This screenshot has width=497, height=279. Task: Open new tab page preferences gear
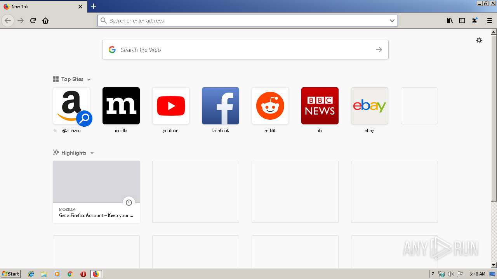click(x=479, y=40)
